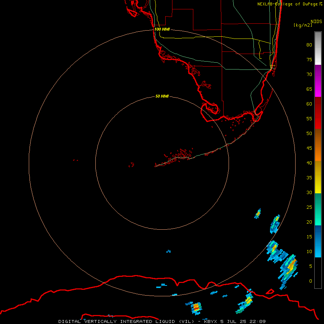This screenshot has height=324, width=324.
Task: Click the scale value 80
Action: point(309,45)
